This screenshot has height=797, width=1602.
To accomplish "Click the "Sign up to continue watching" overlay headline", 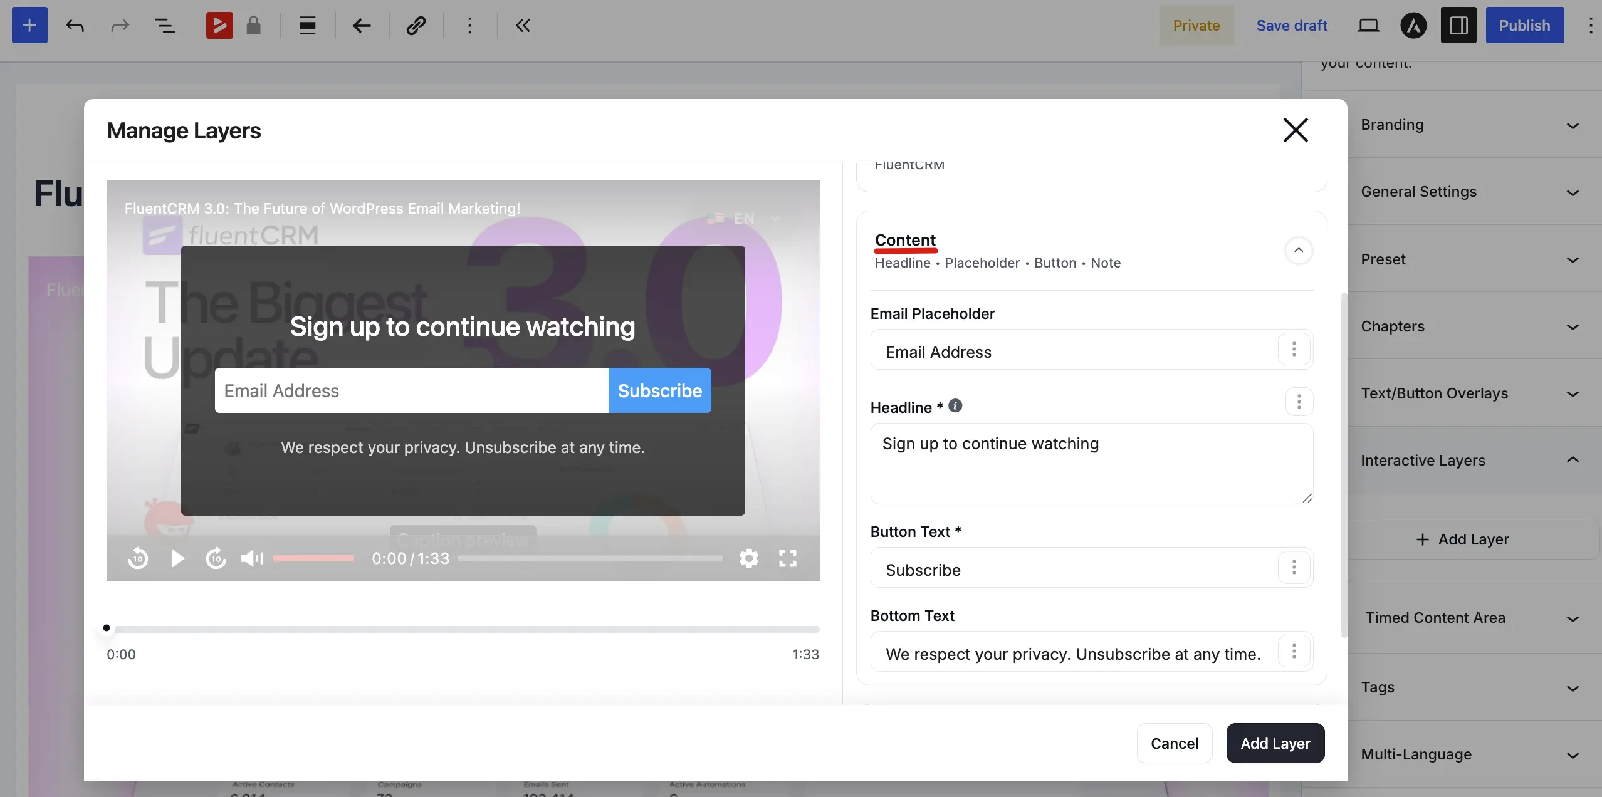I will (x=463, y=327).
